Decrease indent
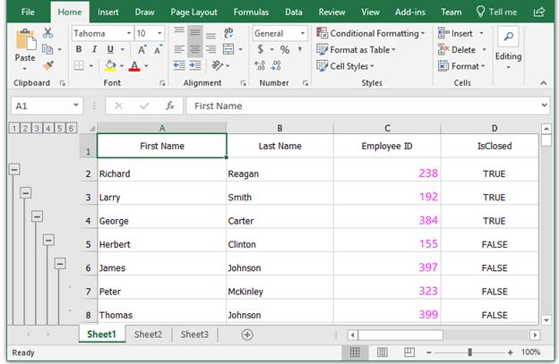Screen dimensions: 559x364 point(179,65)
